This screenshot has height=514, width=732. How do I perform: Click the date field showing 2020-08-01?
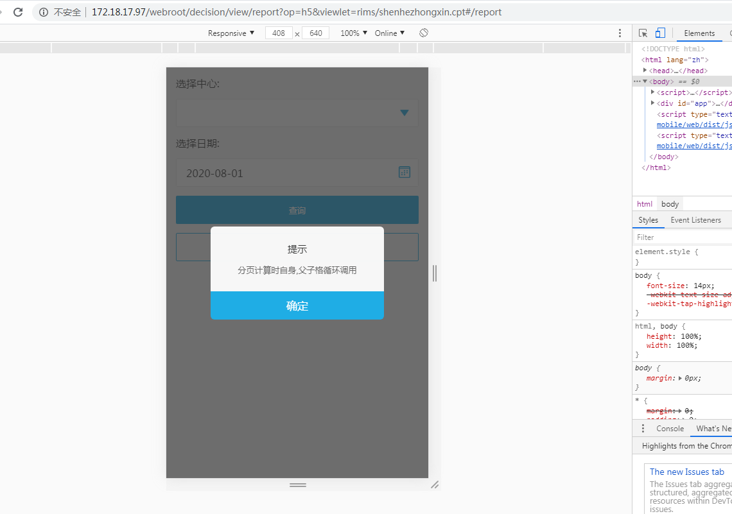pos(297,173)
